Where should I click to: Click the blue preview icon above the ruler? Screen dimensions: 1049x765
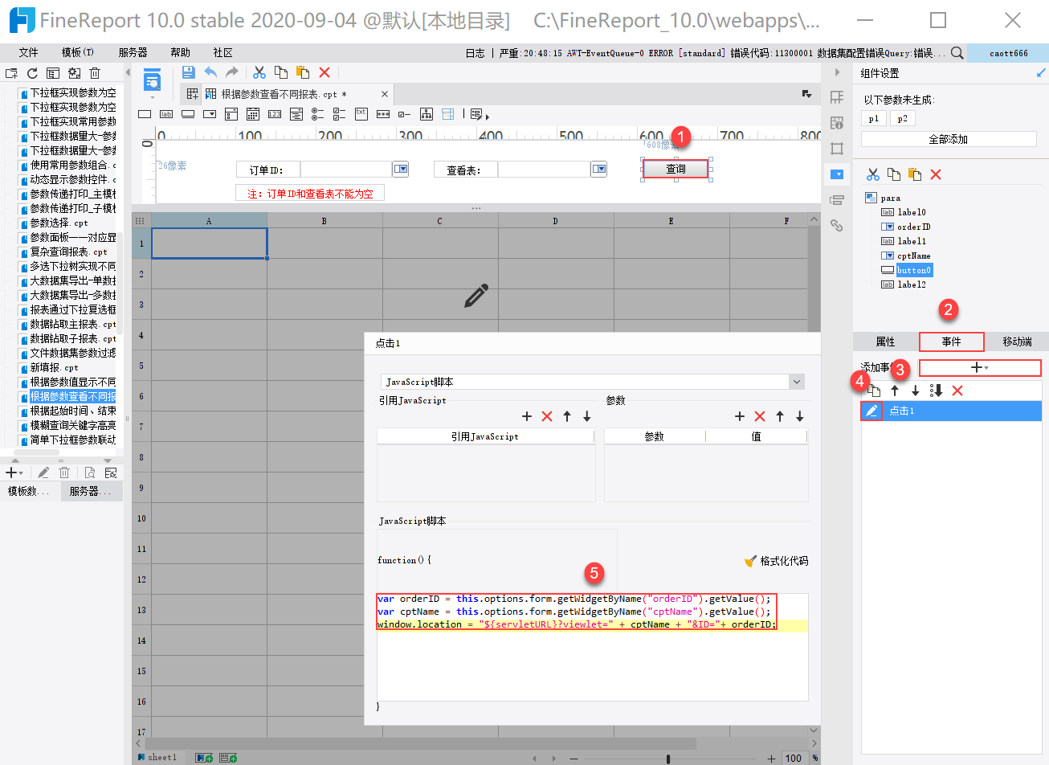[152, 81]
